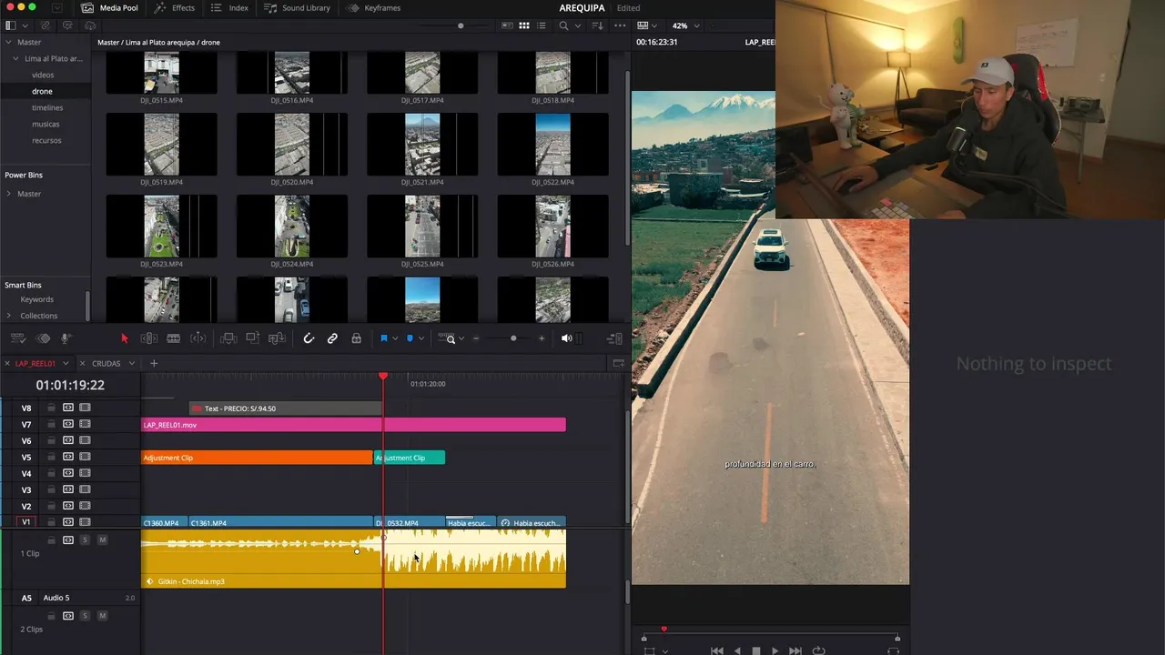Collapse the Master bin tree
The height and width of the screenshot is (655, 1165).
[8, 42]
